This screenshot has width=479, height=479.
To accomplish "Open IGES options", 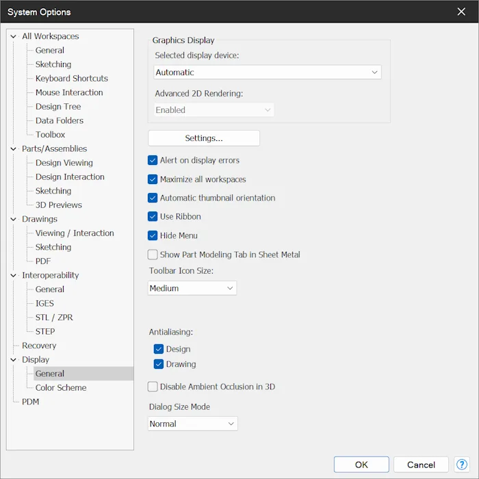I will pyautogui.click(x=44, y=303).
